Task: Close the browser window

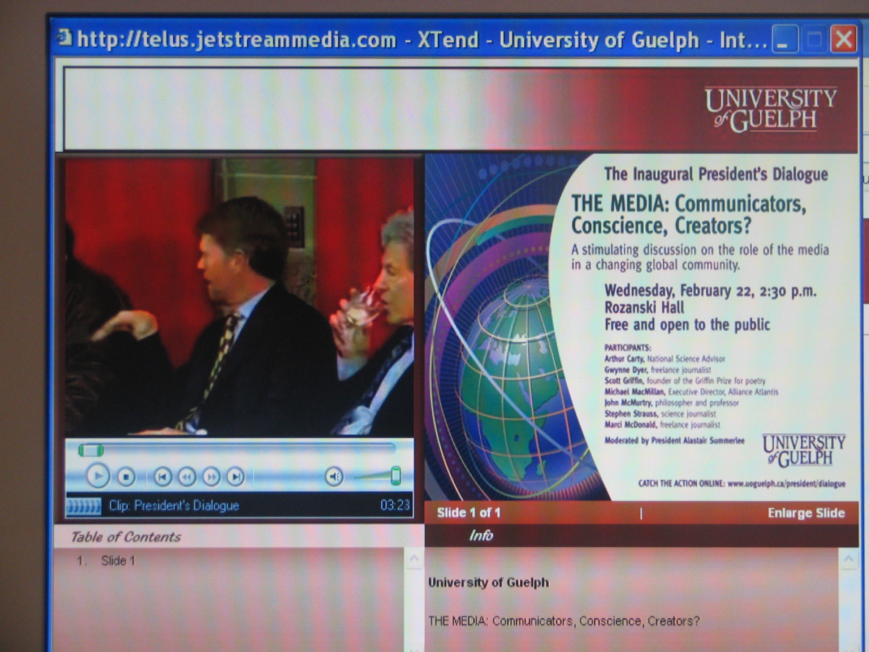Action: (844, 39)
